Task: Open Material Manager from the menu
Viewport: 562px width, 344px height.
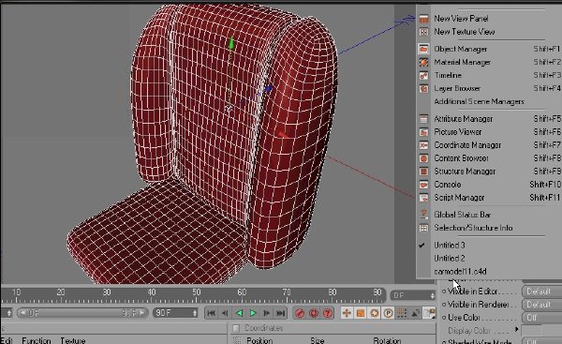Action: pos(463,62)
